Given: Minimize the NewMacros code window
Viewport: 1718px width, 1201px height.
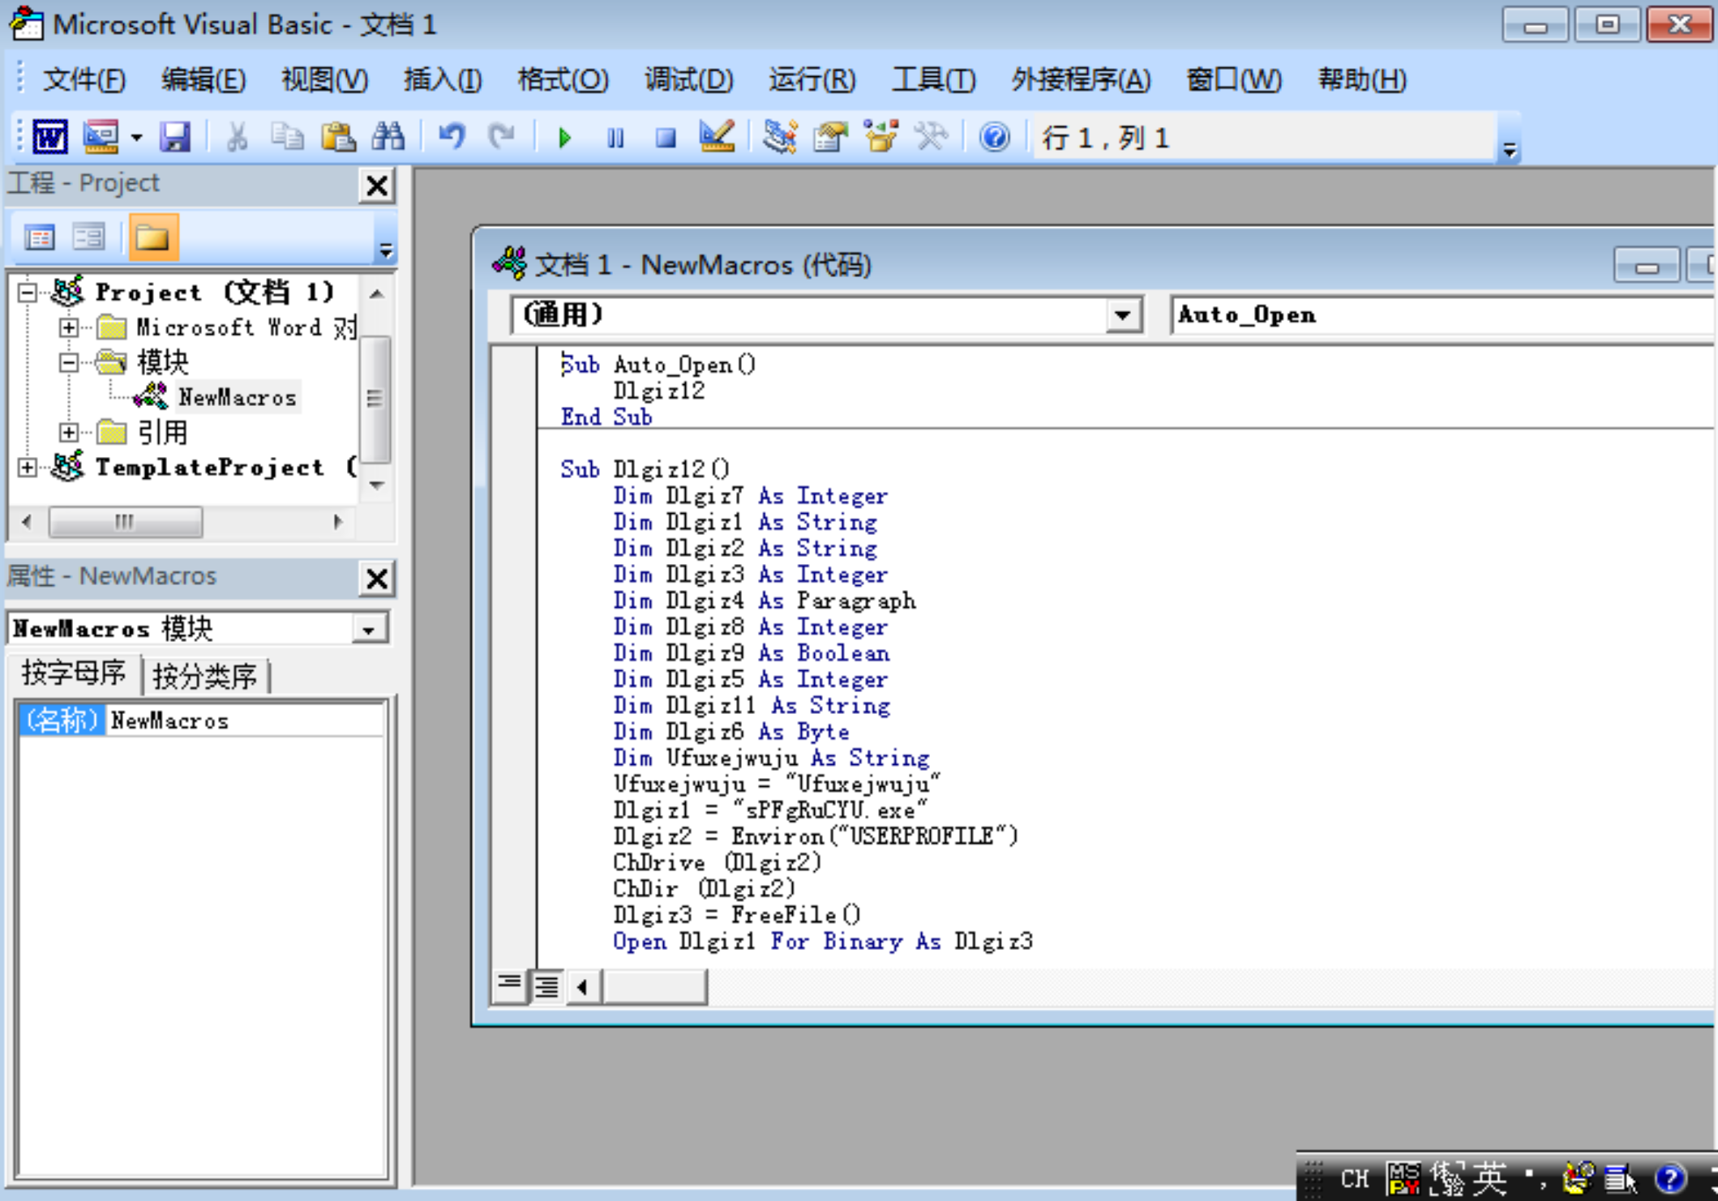Looking at the screenshot, I should [1647, 266].
